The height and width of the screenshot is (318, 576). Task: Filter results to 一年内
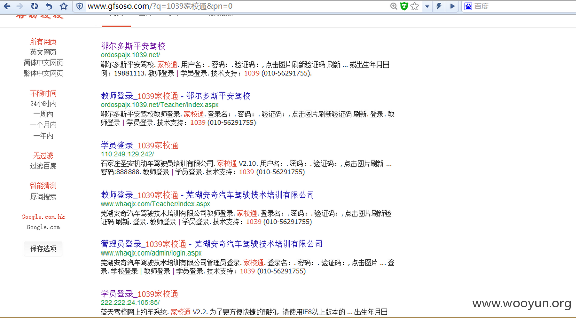[x=43, y=136]
